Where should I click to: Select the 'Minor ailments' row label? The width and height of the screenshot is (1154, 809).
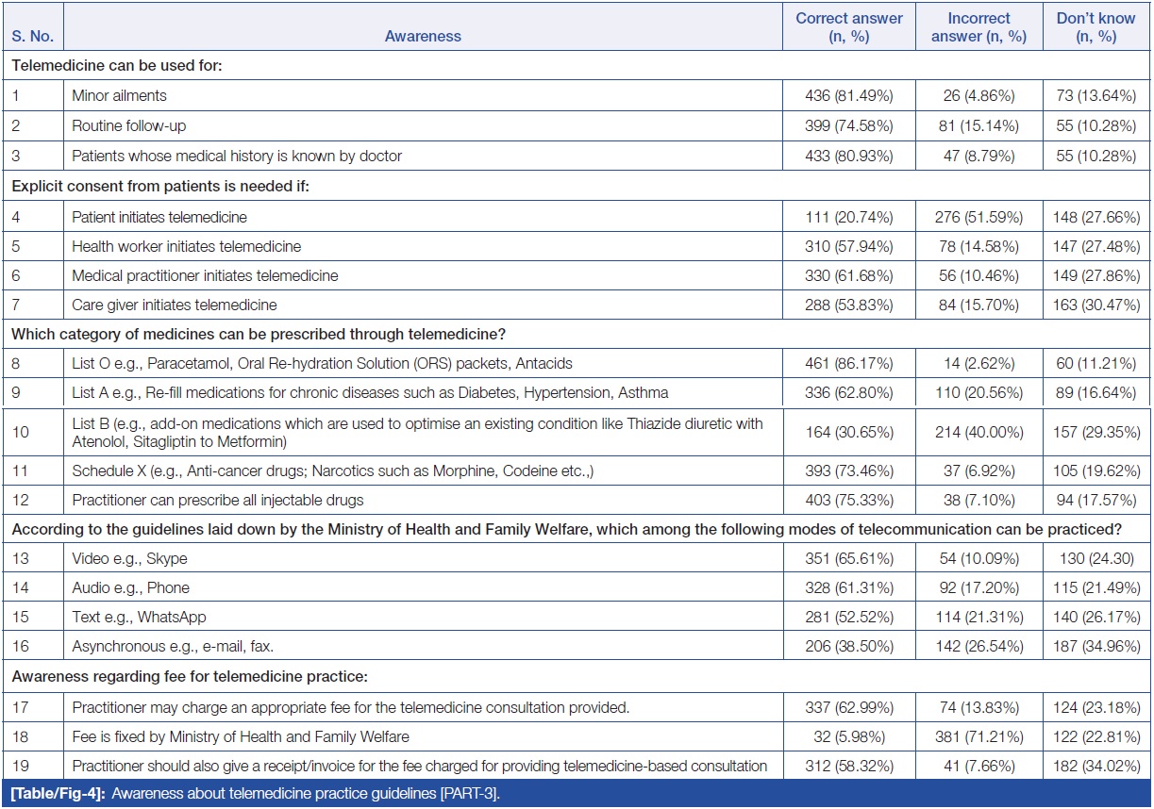pos(120,96)
